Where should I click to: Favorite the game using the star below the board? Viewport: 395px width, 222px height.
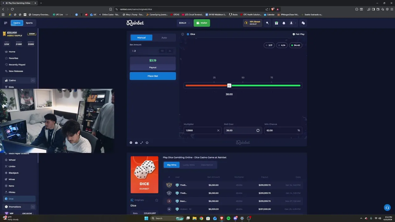click(147, 142)
